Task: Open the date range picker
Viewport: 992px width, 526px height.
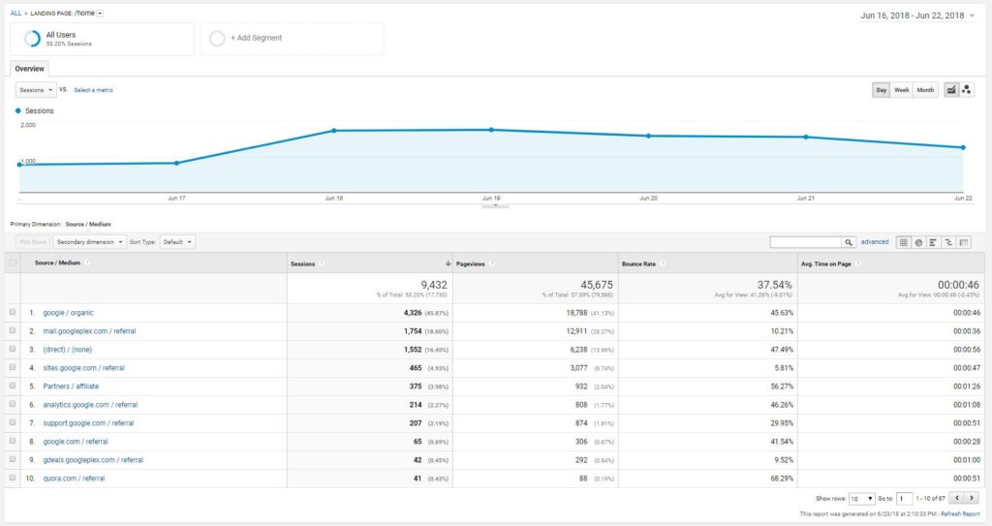Action: point(917,15)
